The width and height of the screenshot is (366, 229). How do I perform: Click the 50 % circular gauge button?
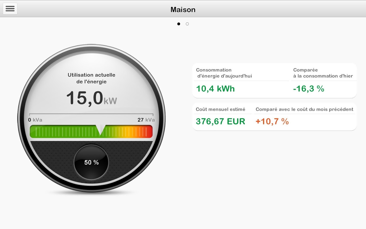[x=91, y=162]
